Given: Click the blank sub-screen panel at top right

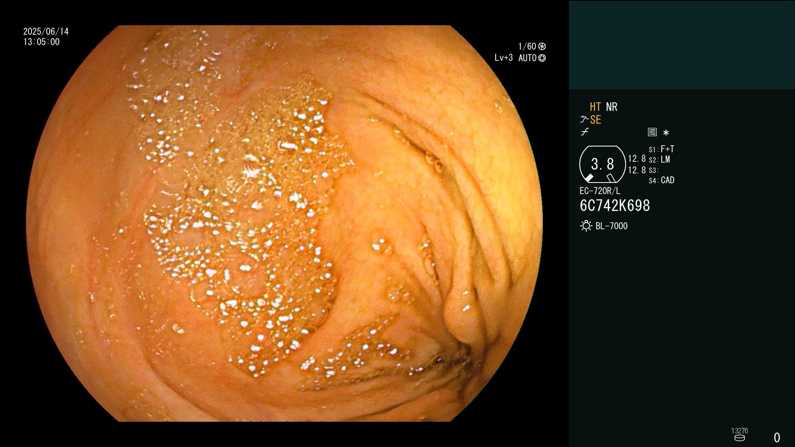Looking at the screenshot, I should click(x=682, y=45).
